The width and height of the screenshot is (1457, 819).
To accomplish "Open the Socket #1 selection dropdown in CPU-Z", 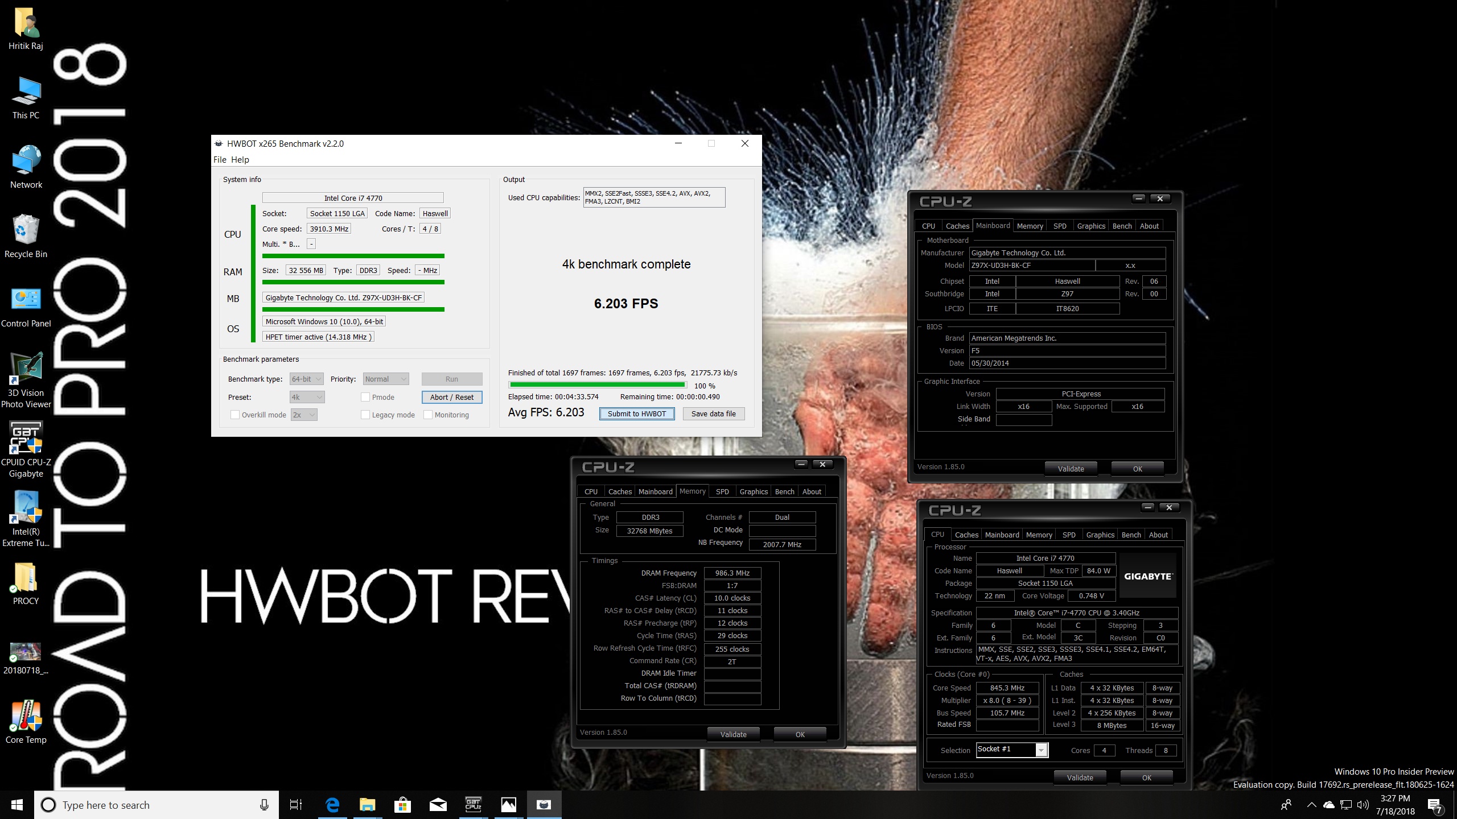I will tap(1012, 750).
